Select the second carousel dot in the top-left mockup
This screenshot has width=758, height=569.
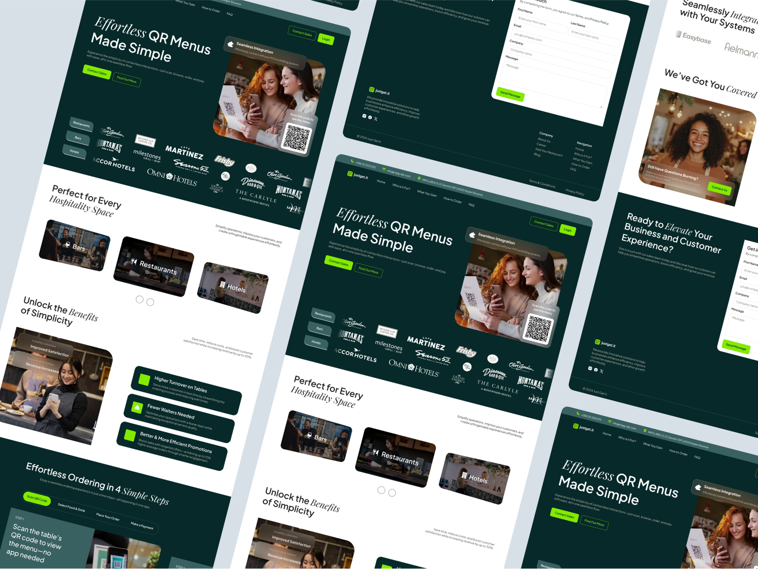(x=150, y=302)
